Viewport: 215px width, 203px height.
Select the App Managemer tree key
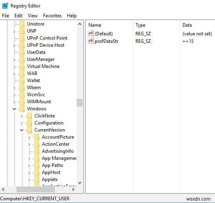pyautogui.click(x=59, y=158)
